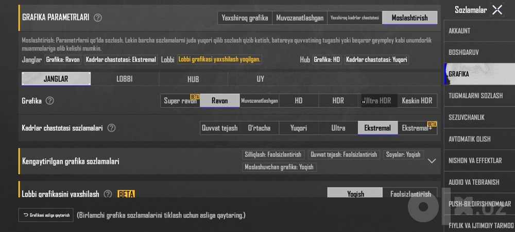Open PUSH-BILDIRISHNOMALAR section
Screen dimensions: 515x232
[479, 204]
